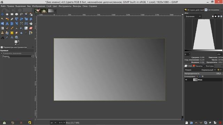
Task: Select the Ellipse Select tool
Action: coord(16,14)
